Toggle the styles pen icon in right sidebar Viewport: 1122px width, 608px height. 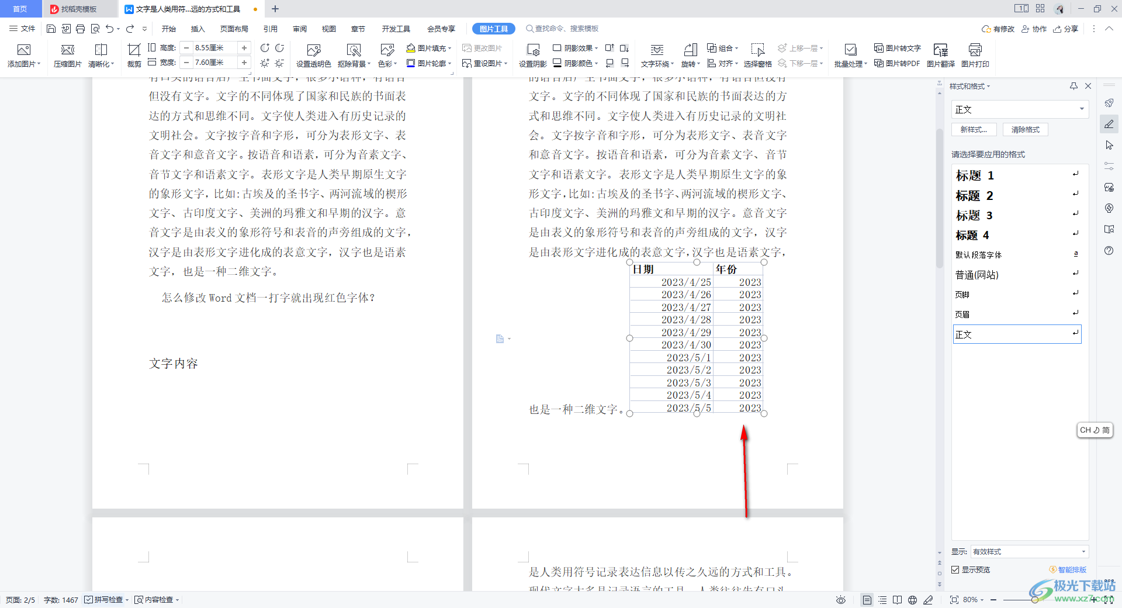click(x=1109, y=124)
